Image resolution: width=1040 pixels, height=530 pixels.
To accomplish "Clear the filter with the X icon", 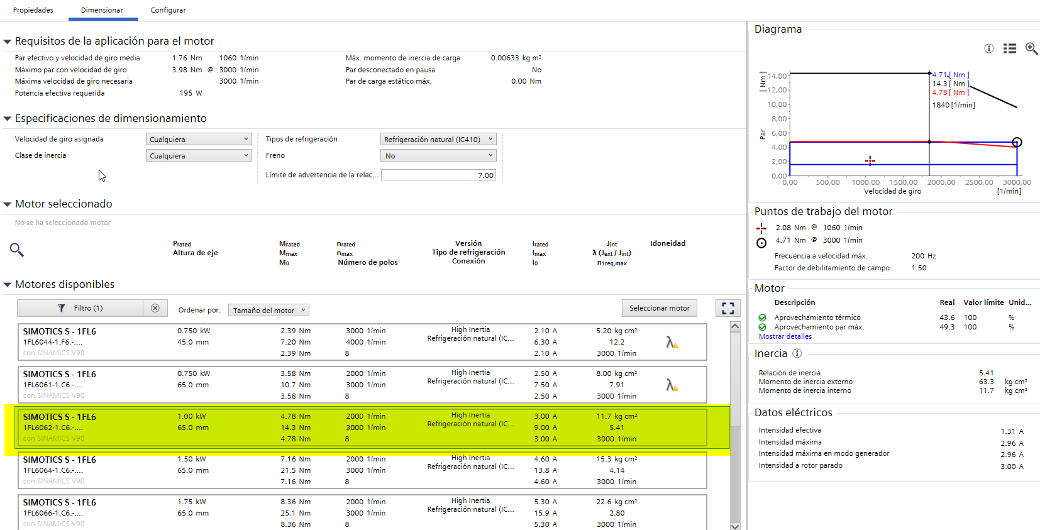I will 155,308.
